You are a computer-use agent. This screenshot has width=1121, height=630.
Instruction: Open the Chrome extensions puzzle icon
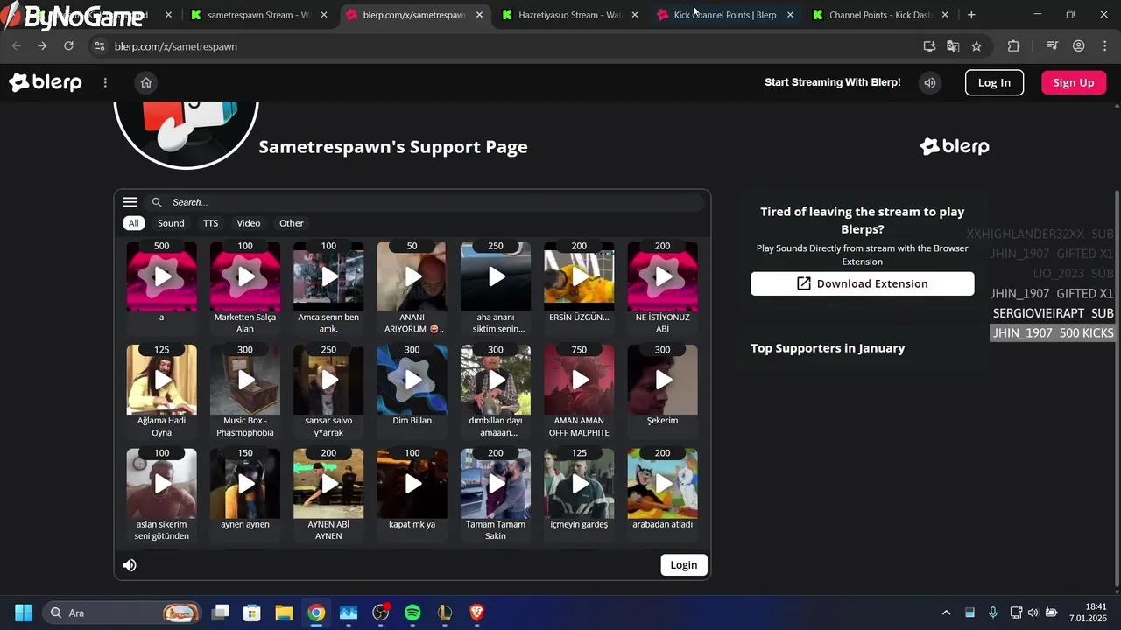[x=1014, y=46]
